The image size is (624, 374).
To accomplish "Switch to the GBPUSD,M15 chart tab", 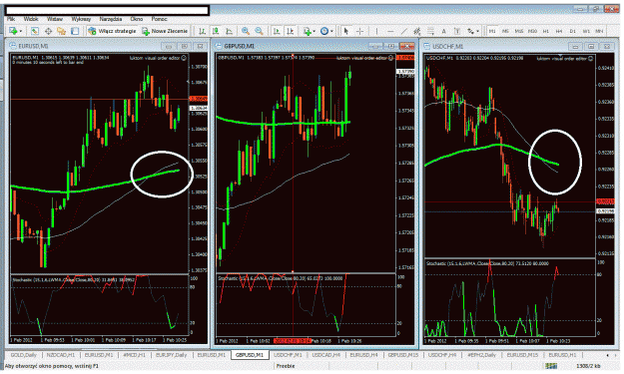I will coord(403,355).
